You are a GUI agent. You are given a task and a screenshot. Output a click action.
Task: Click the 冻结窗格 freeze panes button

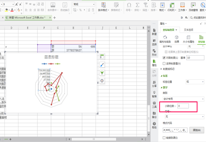(193, 7)
